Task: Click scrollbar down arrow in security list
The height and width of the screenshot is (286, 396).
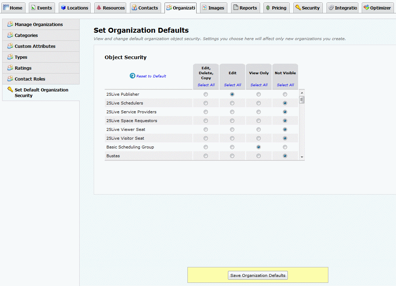Action: [302, 157]
